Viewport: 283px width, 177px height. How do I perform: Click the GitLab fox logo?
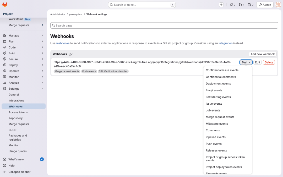5,5
